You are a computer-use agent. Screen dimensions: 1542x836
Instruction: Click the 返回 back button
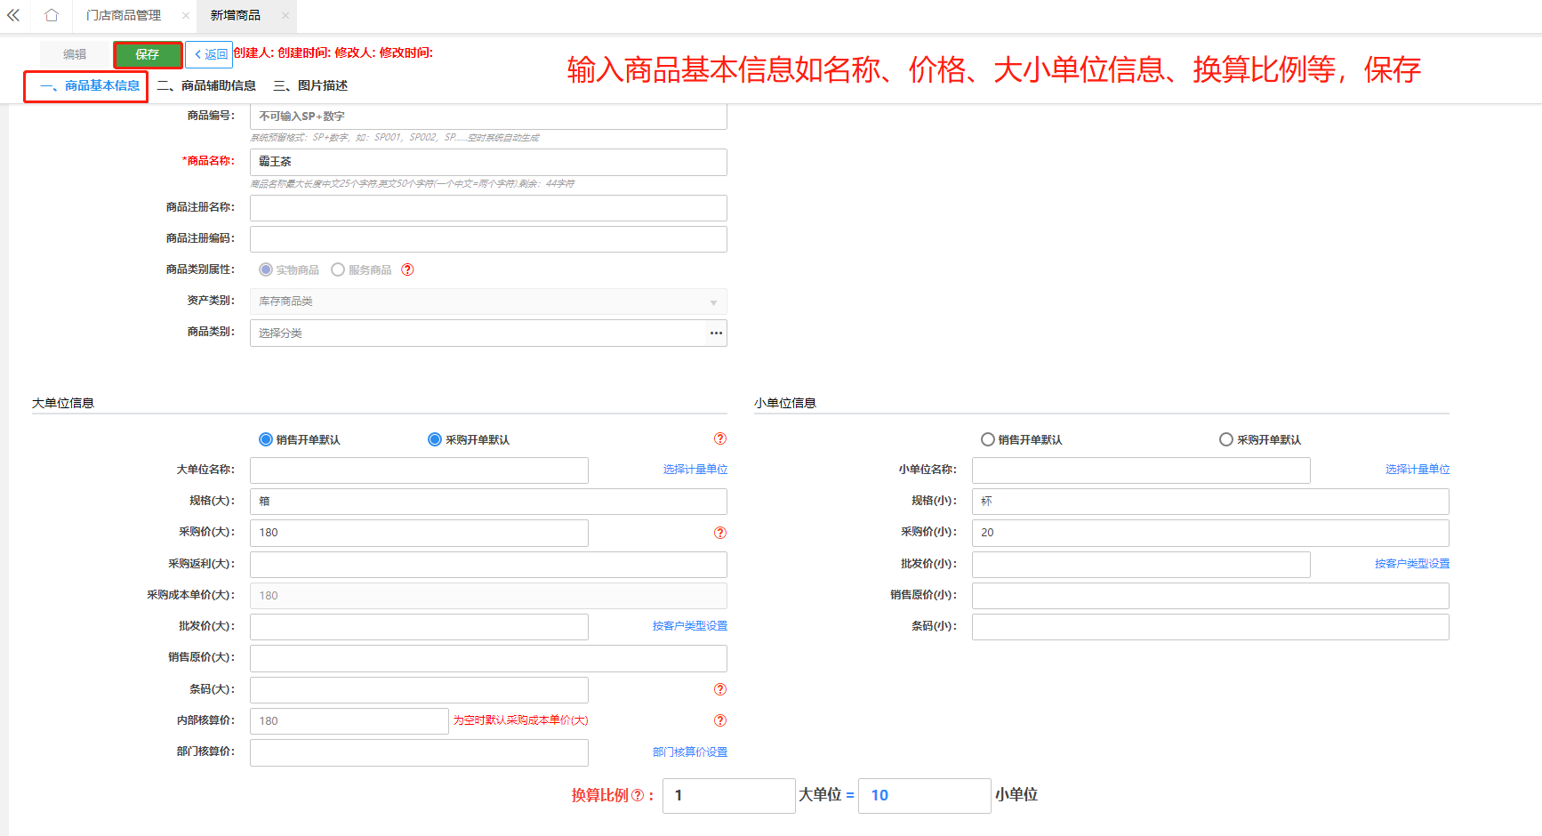[210, 54]
